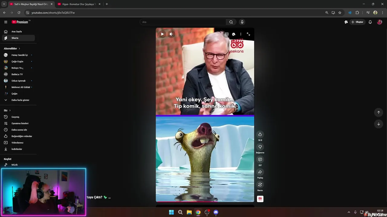
Task: Share this Short via Paylaş
Action: pyautogui.click(x=260, y=172)
